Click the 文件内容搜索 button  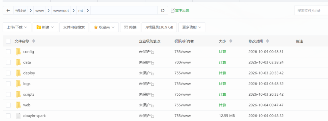(x=74, y=27)
